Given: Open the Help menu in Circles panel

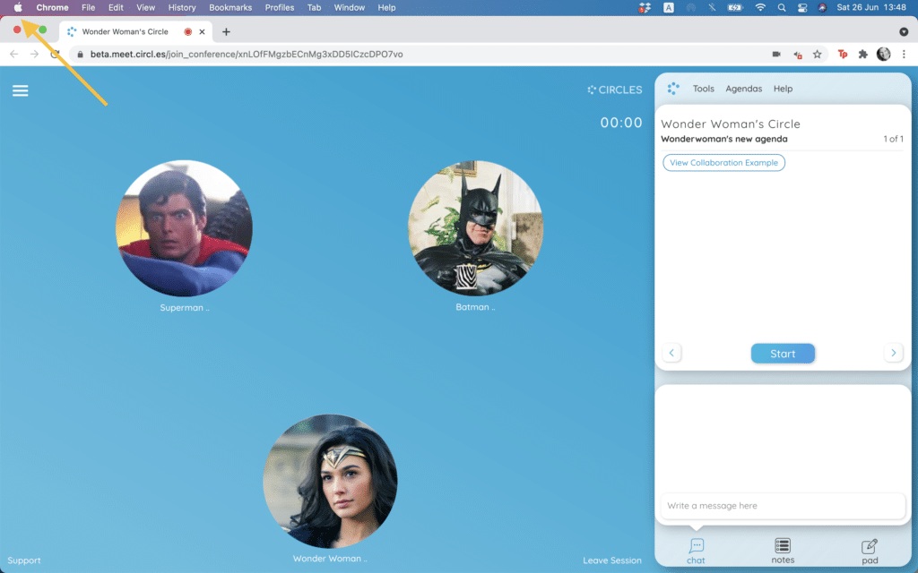Looking at the screenshot, I should coord(783,89).
